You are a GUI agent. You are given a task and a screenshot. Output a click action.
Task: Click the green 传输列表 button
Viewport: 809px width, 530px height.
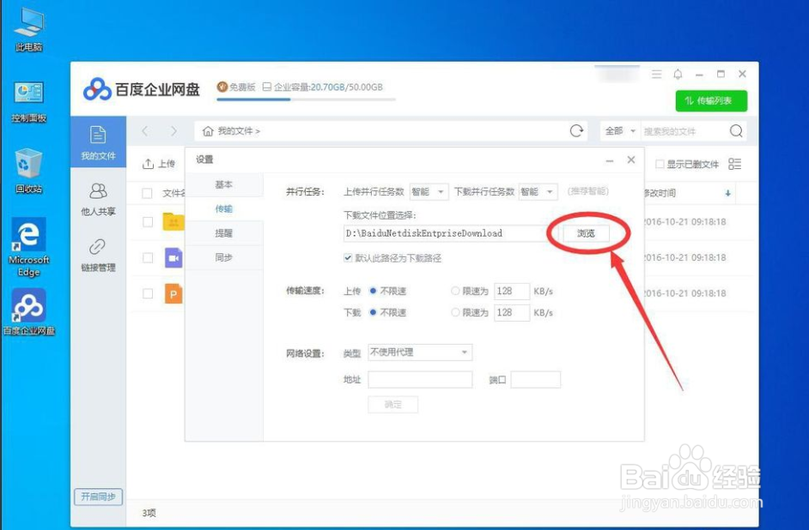[x=711, y=100]
